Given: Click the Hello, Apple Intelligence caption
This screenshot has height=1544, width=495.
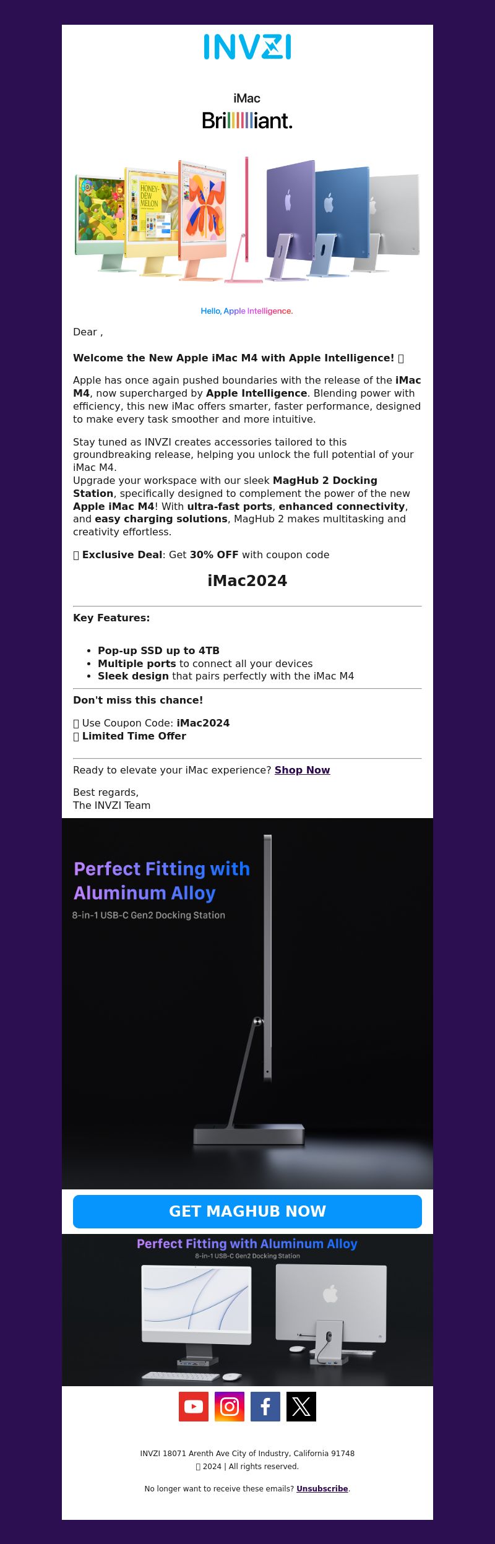Looking at the screenshot, I should point(247,311).
